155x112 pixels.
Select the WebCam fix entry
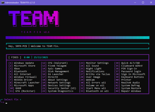click(87, 80)
